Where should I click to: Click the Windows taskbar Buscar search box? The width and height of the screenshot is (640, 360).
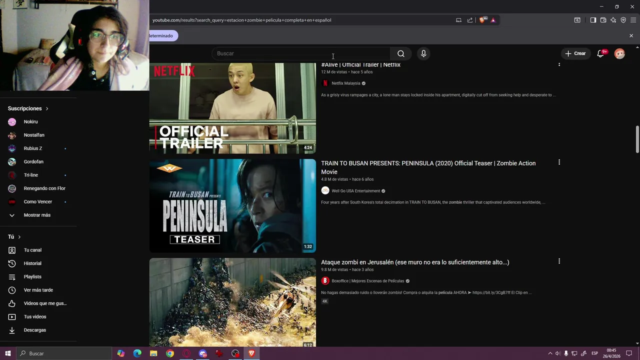click(64, 353)
